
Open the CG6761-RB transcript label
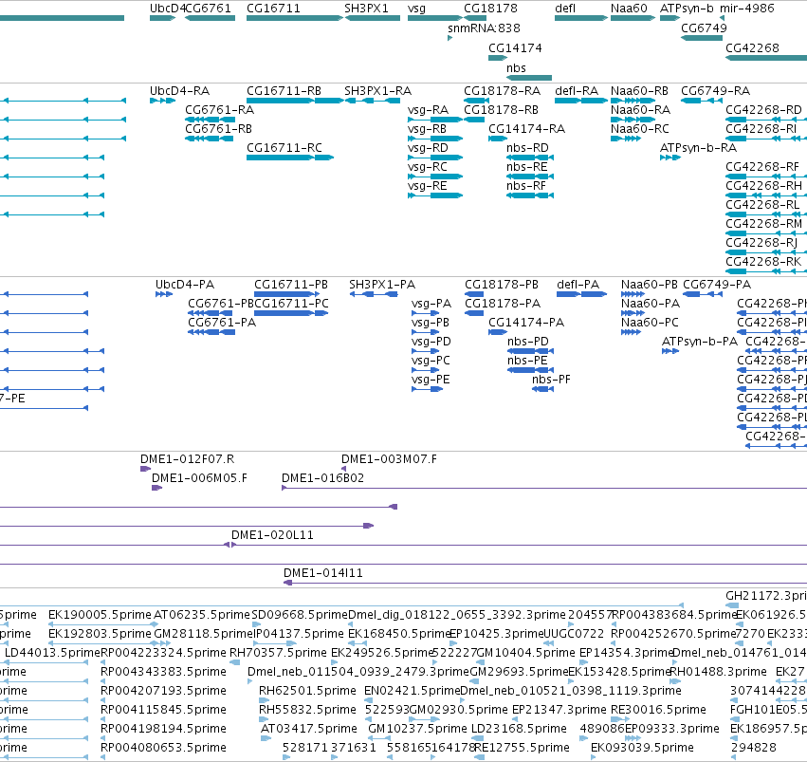(219, 129)
